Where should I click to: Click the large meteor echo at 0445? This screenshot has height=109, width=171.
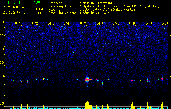(x=87, y=80)
